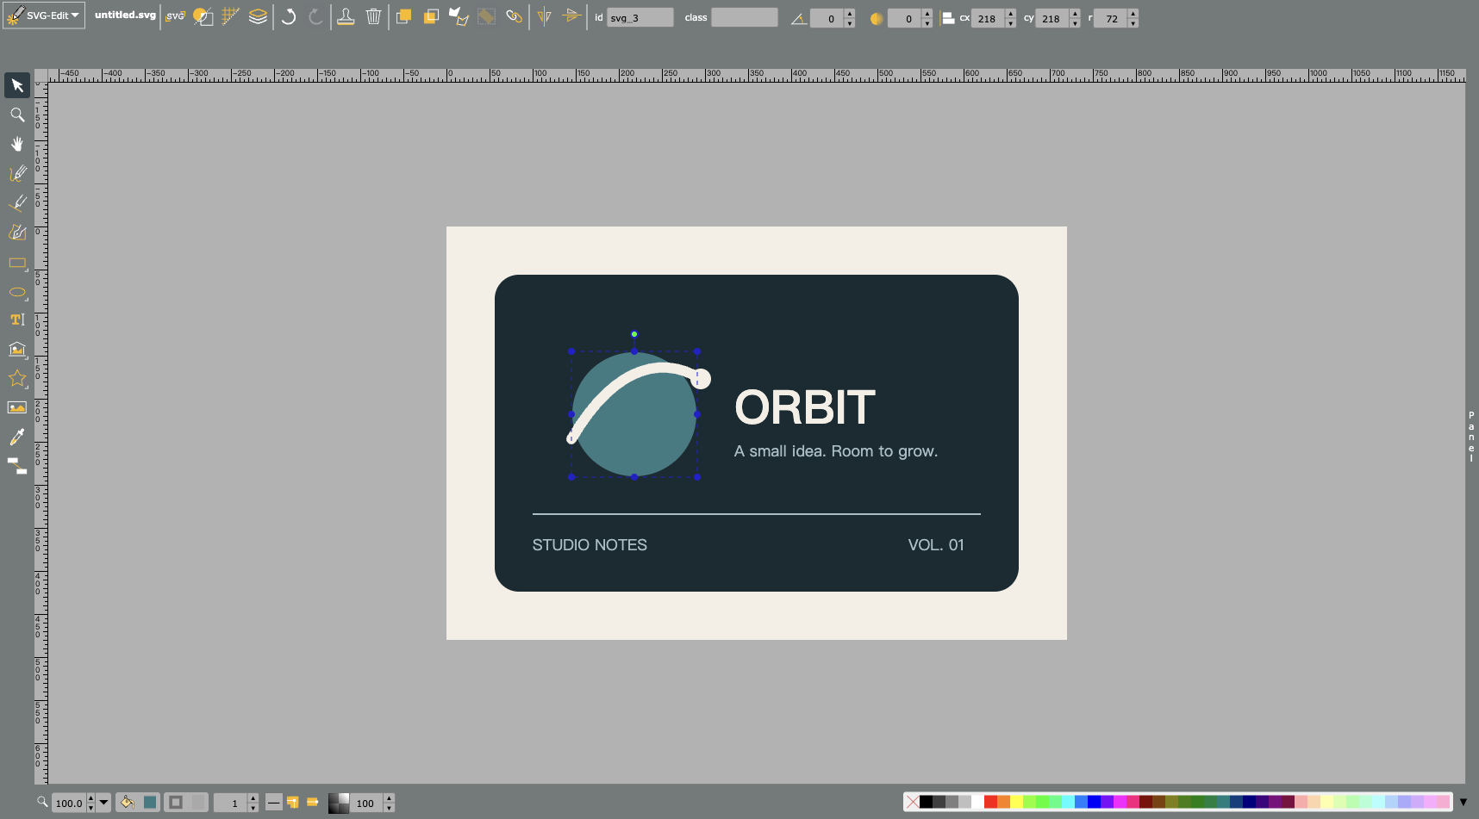Choose the Select (arrow) tool
The width and height of the screenshot is (1479, 819).
(17, 85)
